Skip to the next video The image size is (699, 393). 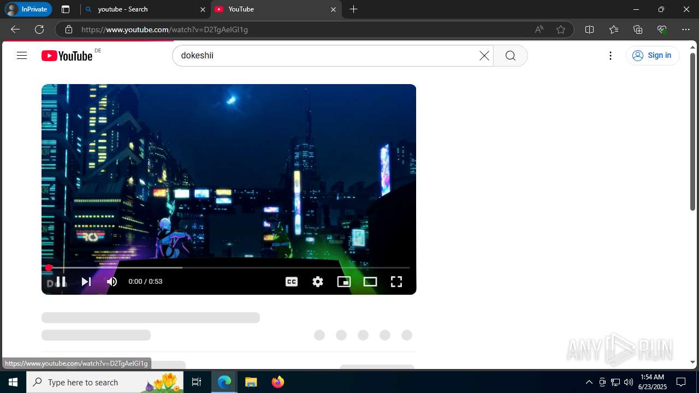86,282
